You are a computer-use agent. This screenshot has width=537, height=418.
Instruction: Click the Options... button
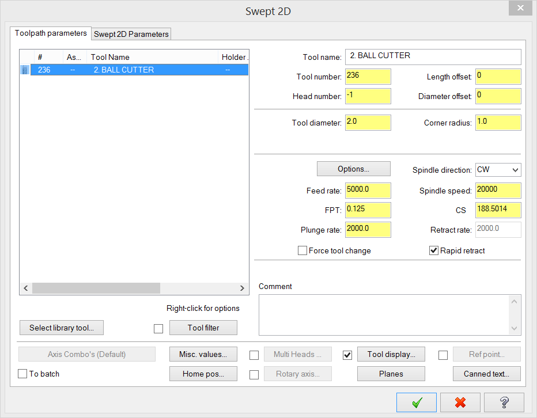click(x=353, y=169)
